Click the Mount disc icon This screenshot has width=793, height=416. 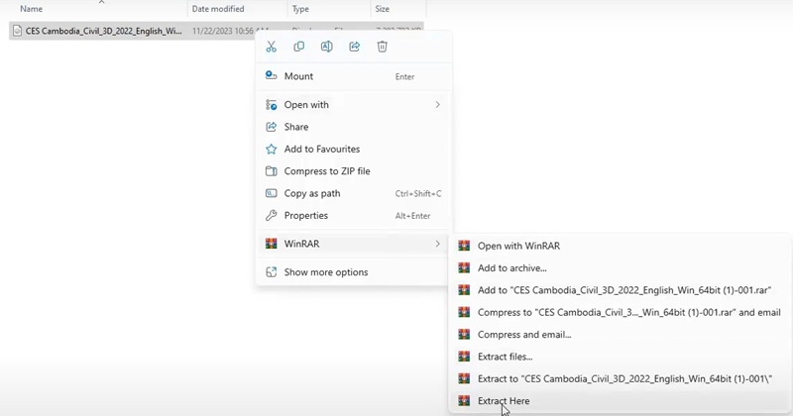tap(271, 76)
